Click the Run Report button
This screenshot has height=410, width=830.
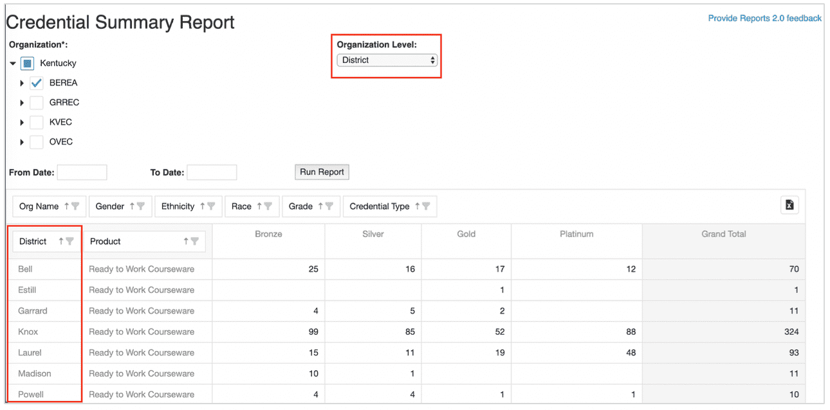(322, 172)
